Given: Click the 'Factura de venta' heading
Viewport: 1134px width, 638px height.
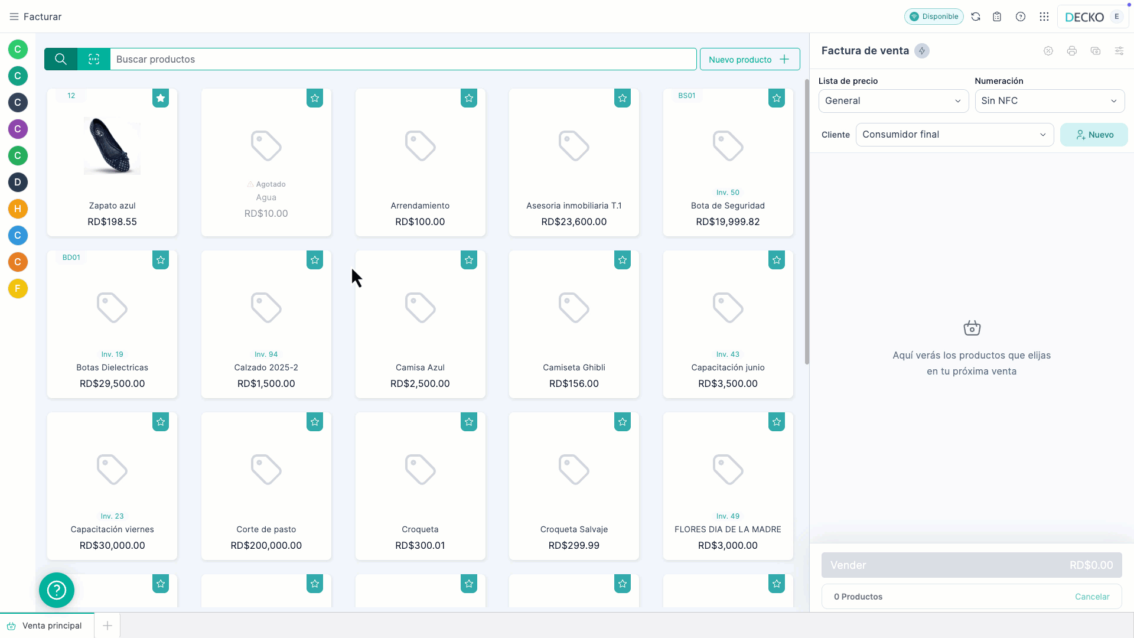Looking at the screenshot, I should coord(865,51).
